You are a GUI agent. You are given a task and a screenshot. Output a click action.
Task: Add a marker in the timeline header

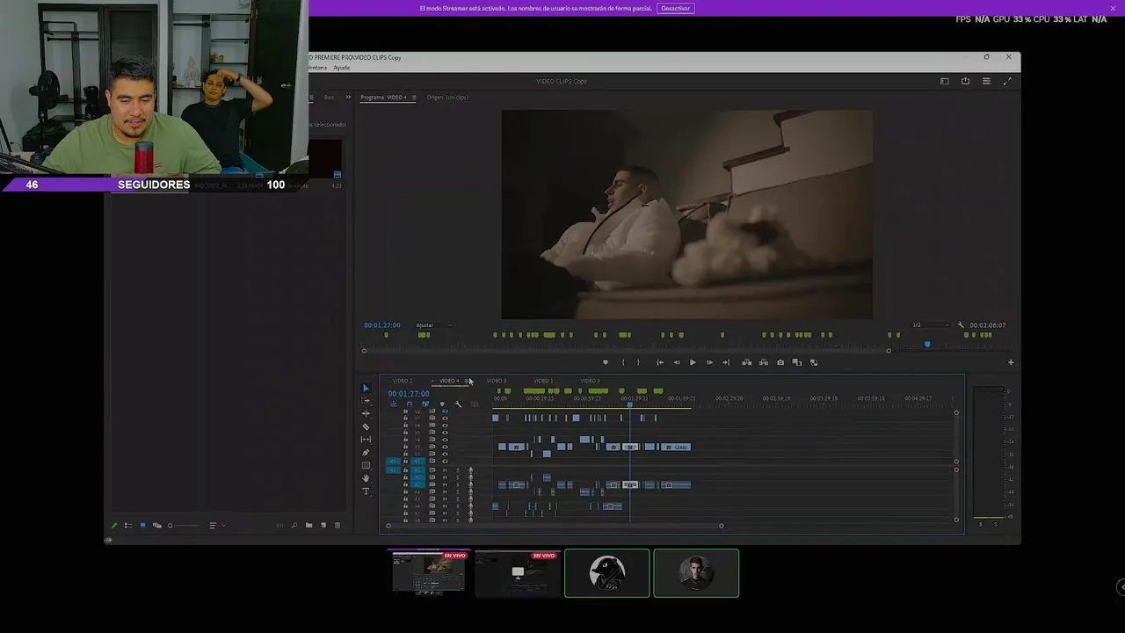coord(441,404)
